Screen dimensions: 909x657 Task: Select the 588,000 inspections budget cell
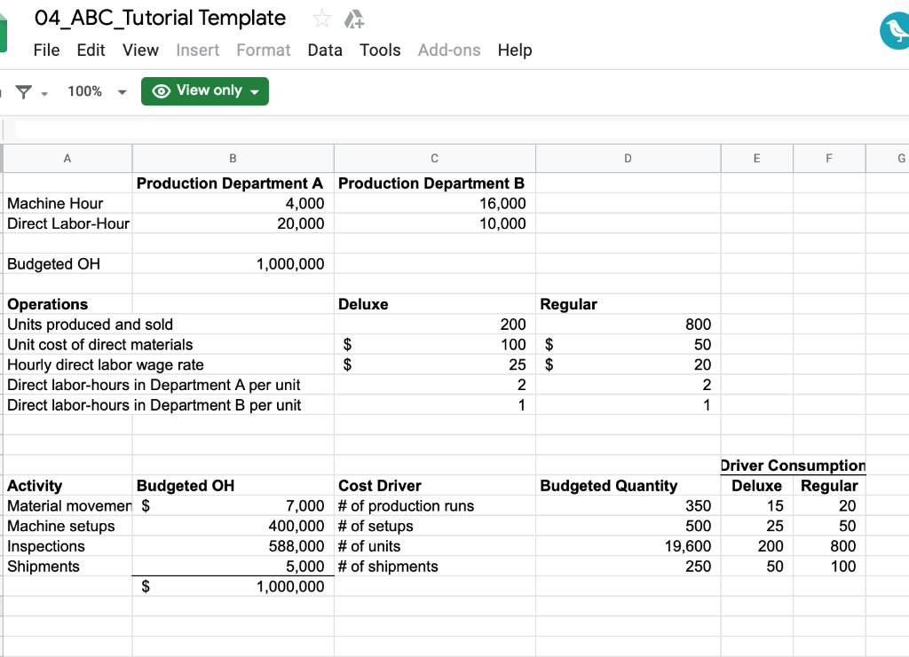pos(233,546)
